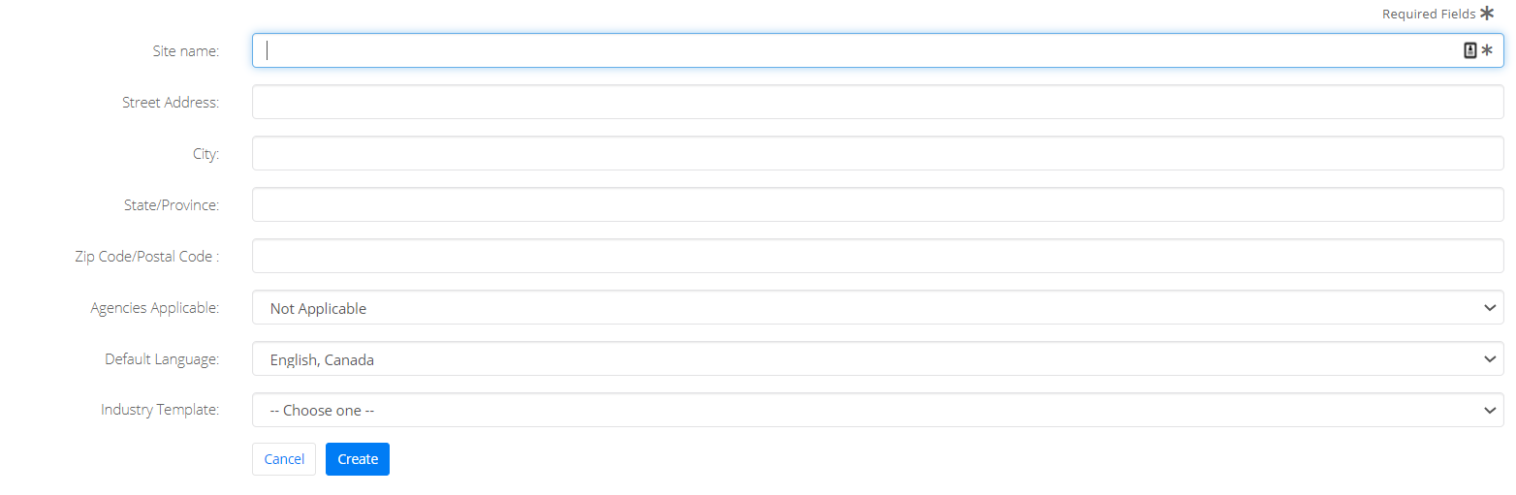
Task: Click the State/Province label
Action: 171,204
